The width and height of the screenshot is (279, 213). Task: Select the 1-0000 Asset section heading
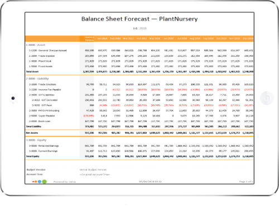[36, 45]
